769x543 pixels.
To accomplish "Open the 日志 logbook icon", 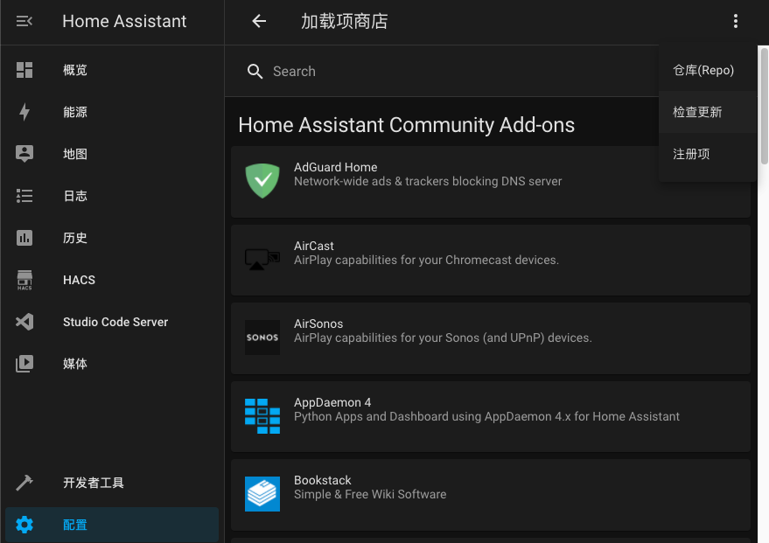I will [23, 195].
